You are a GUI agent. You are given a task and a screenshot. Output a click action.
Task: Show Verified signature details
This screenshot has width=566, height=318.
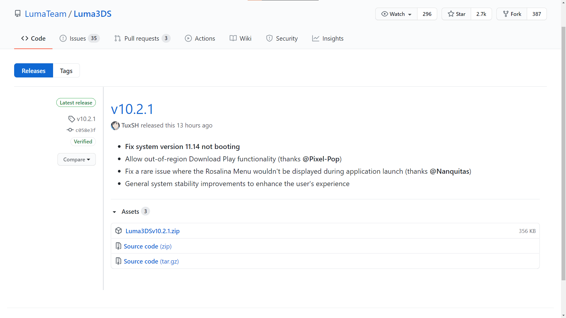pos(83,142)
